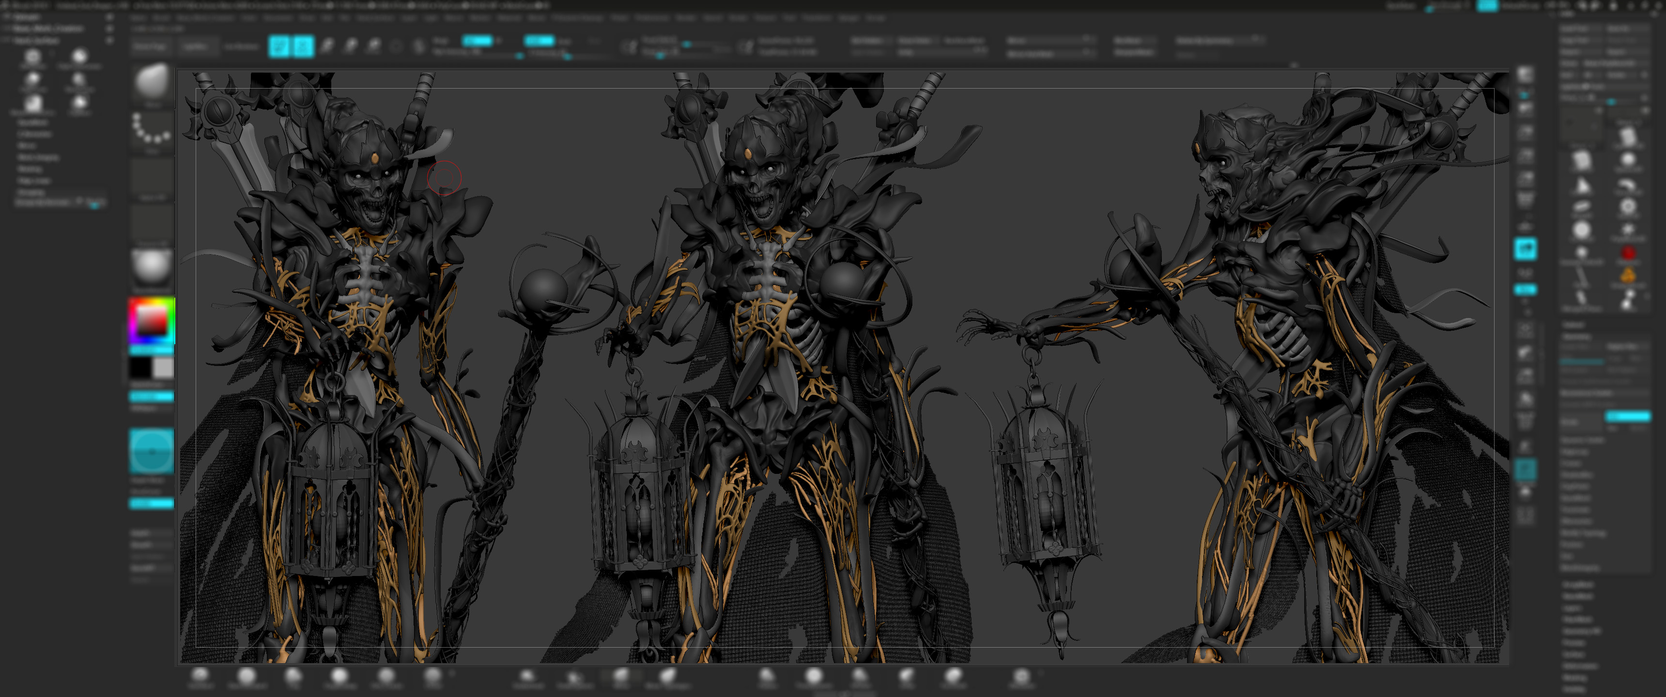Screen dimensions: 1666x697
Task: Toggle the highlighted Rgb button
Action: pos(478,40)
